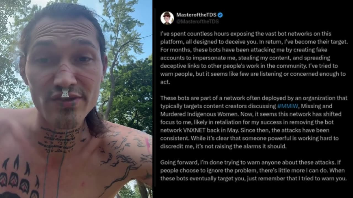Viewport: 353px width, 198px height.
Task: Click the blue verified checkmark badge
Action: click(220, 15)
